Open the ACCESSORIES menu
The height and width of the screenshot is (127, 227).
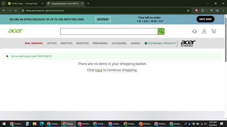coord(119,43)
